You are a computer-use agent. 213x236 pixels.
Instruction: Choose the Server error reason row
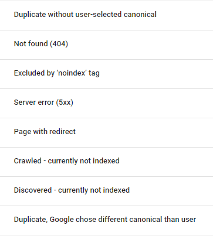pyautogui.click(x=106, y=103)
